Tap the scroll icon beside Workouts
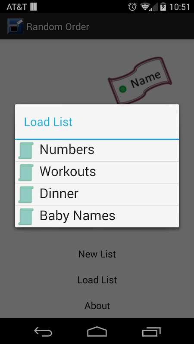Image resolution: width=194 pixels, height=344 pixels. (x=26, y=172)
